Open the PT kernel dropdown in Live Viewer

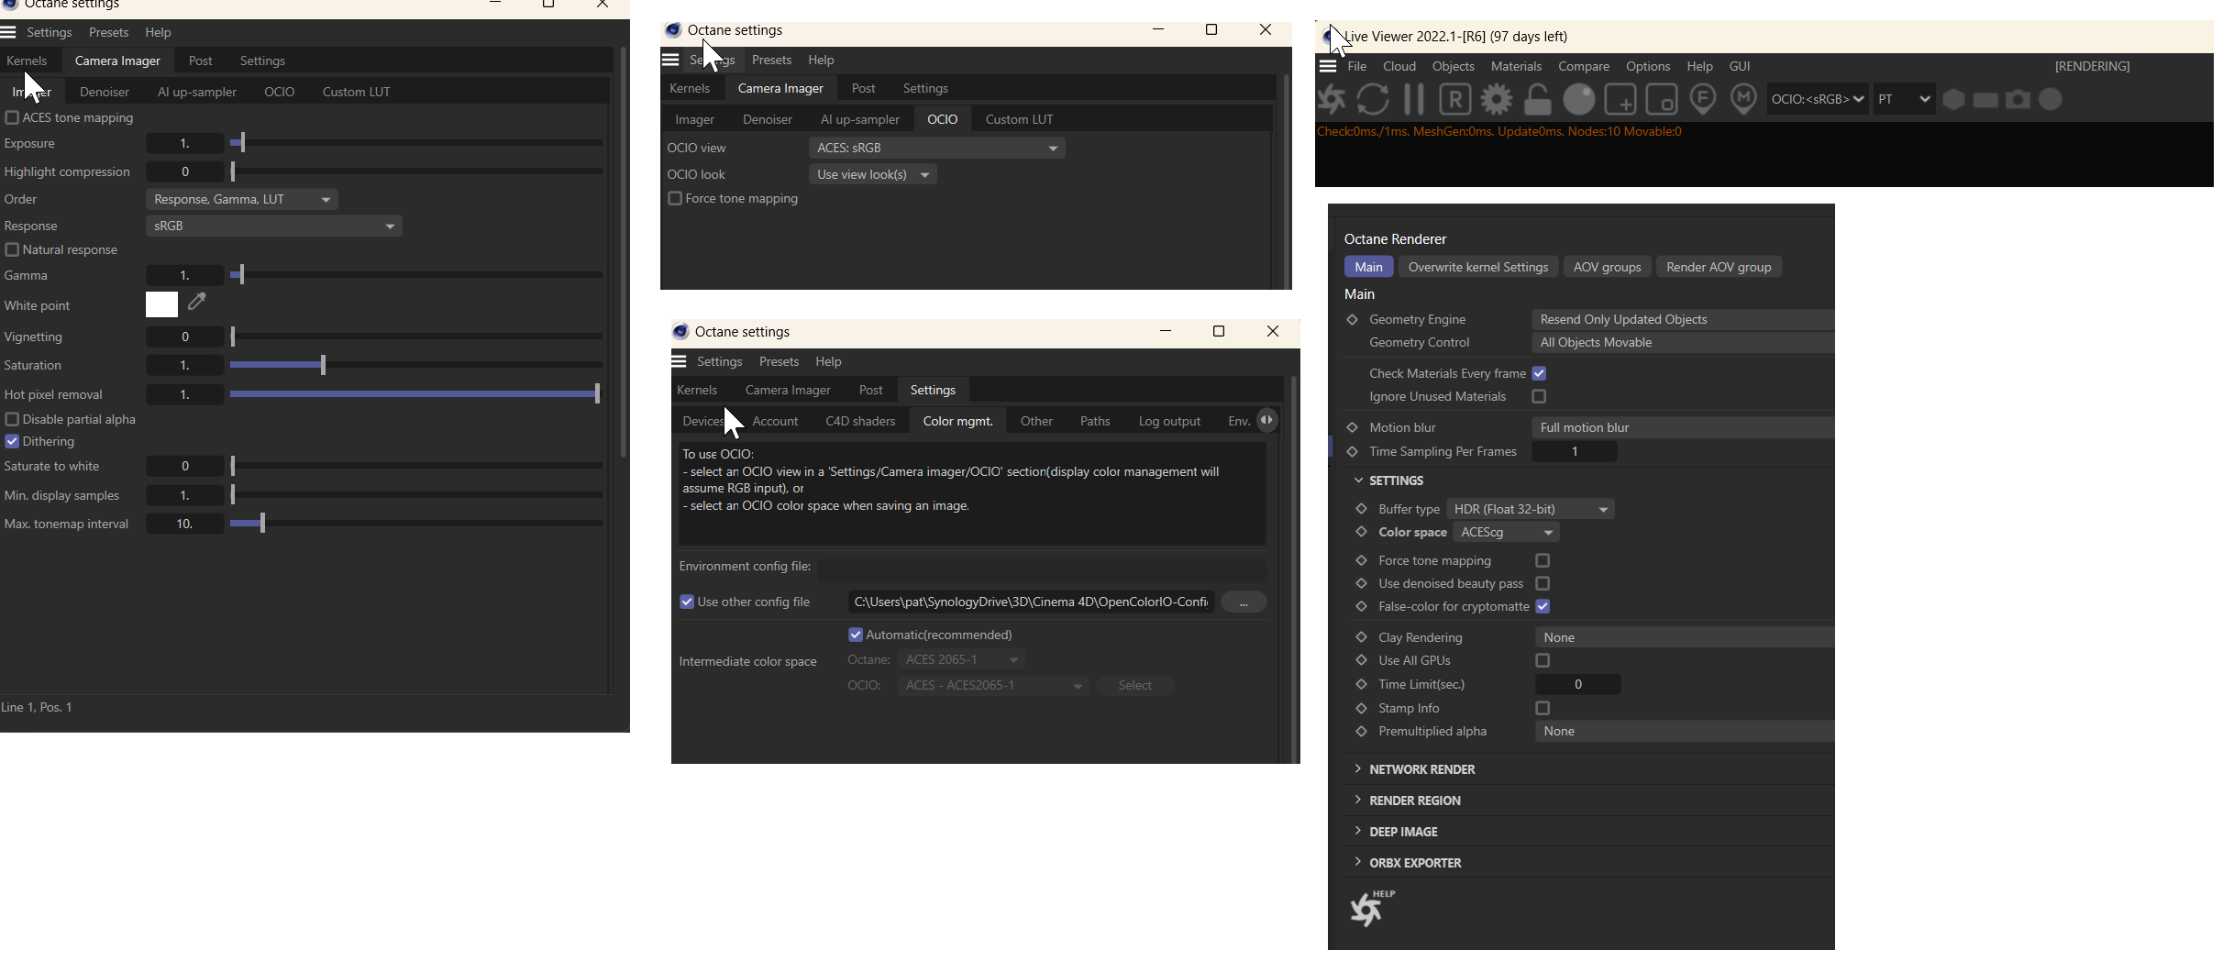(1904, 99)
